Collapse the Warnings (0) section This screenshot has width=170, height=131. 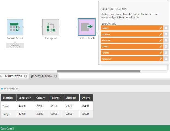click(2, 89)
